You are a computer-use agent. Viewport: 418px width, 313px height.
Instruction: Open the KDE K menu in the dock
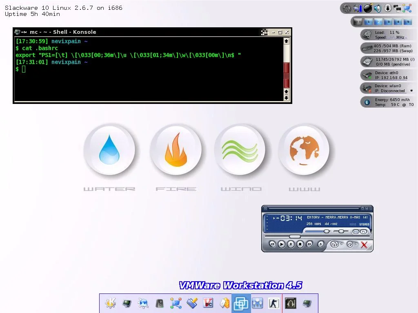pos(110,303)
